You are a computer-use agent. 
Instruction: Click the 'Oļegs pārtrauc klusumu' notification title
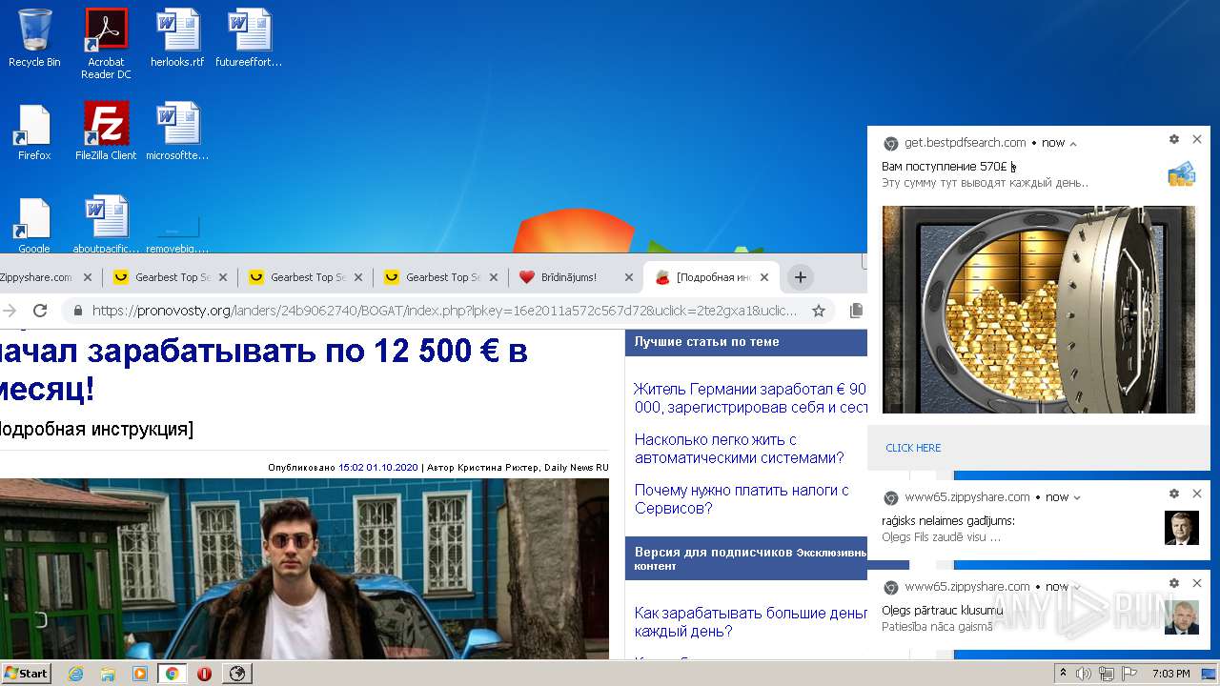(x=943, y=610)
